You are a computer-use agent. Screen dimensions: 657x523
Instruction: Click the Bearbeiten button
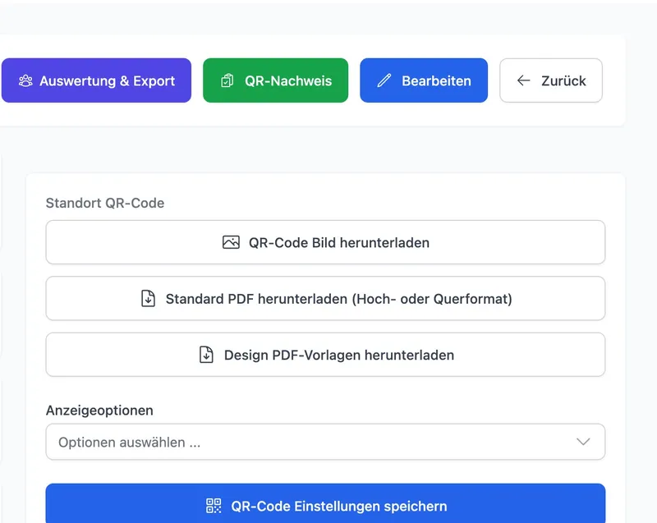[424, 80]
